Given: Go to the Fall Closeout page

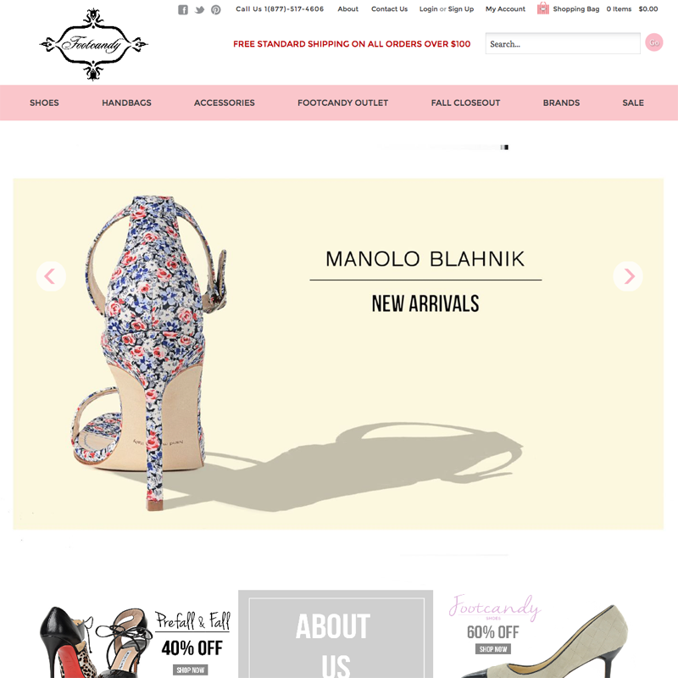Looking at the screenshot, I should 465,103.
